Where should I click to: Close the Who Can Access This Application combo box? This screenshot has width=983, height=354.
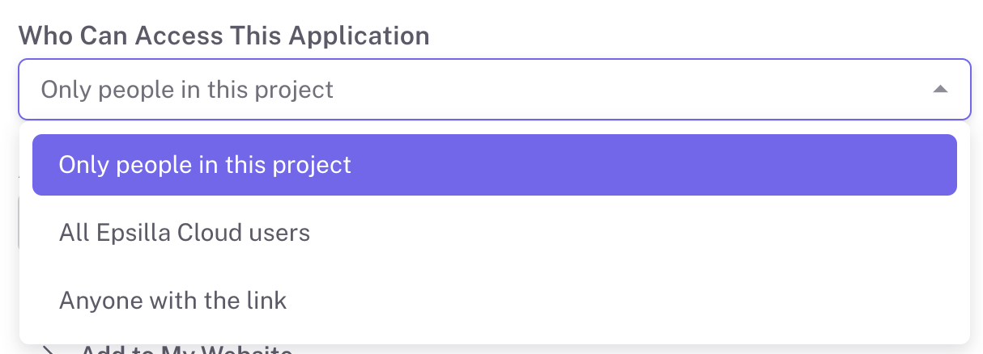pyautogui.click(x=939, y=90)
